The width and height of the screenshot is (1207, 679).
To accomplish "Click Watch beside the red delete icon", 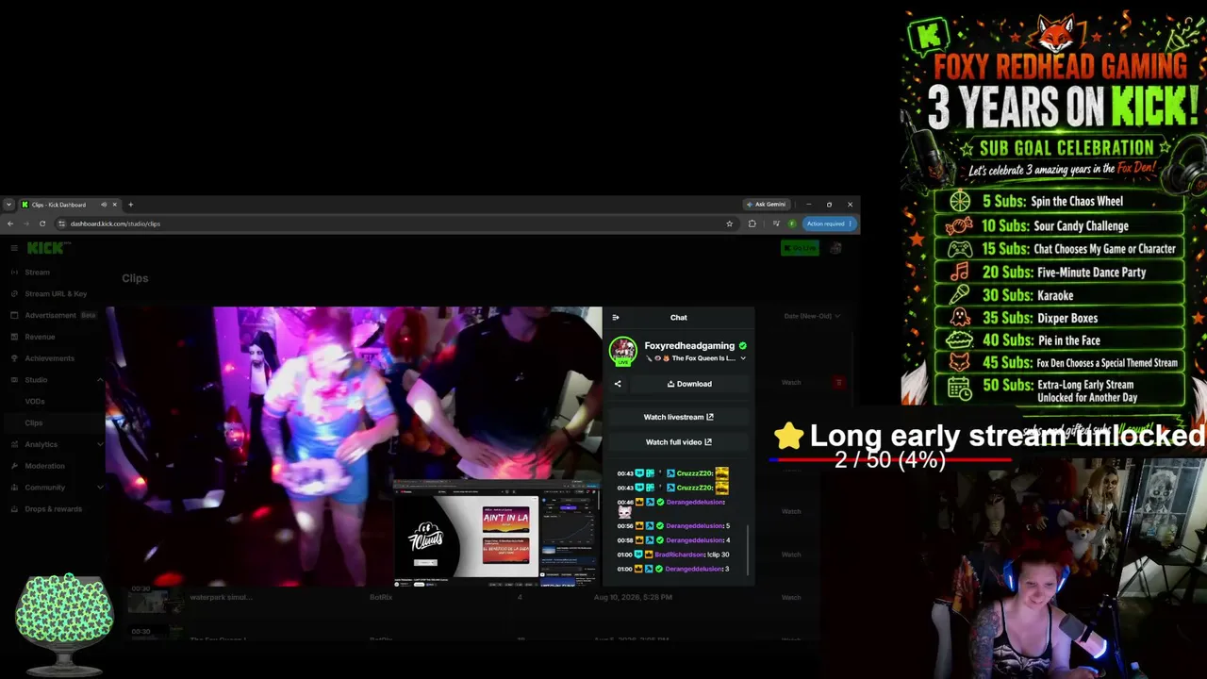I will click(791, 382).
